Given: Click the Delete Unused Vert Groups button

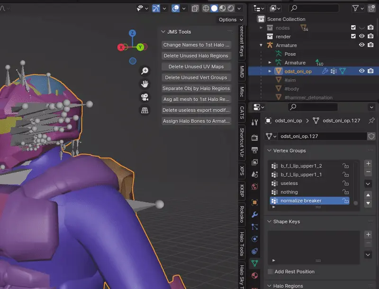Looking at the screenshot, I should 196,77.
